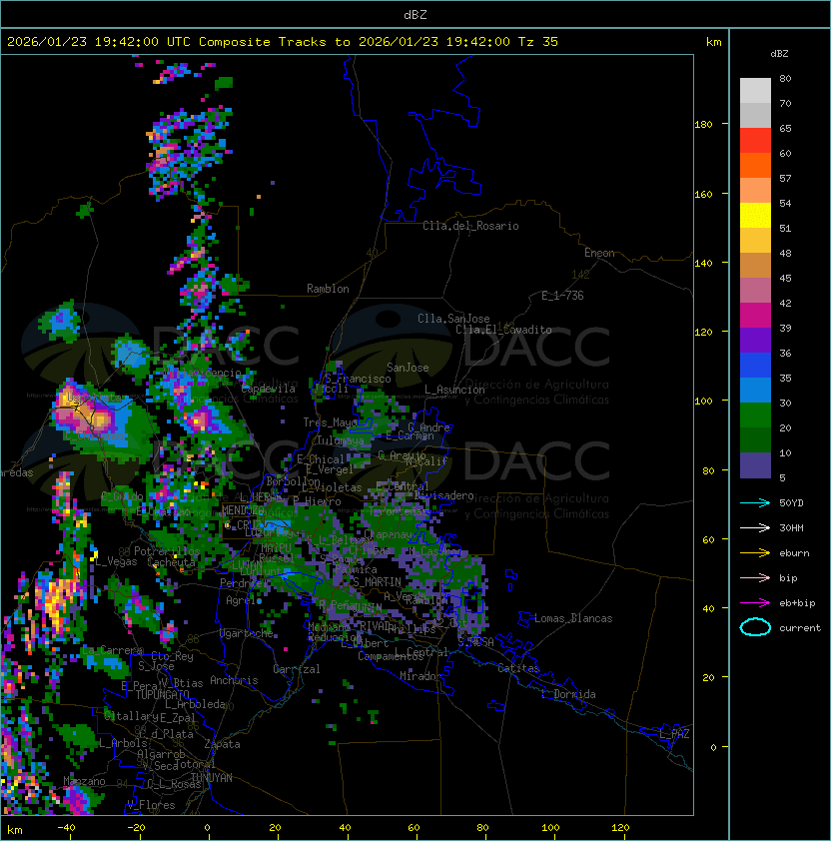Image resolution: width=831 pixels, height=841 pixels.
Task: Click the 'Capdevila' map label
Action: click(268, 389)
